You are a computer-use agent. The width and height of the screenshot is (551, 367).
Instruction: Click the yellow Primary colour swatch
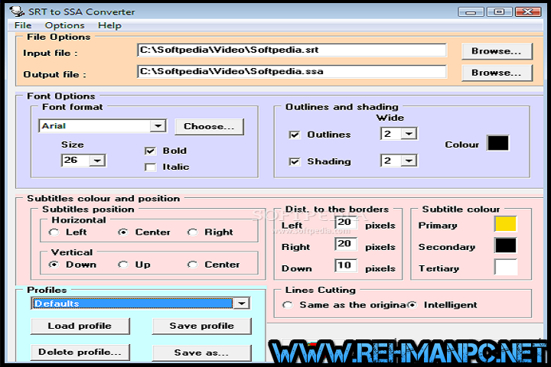(x=505, y=224)
